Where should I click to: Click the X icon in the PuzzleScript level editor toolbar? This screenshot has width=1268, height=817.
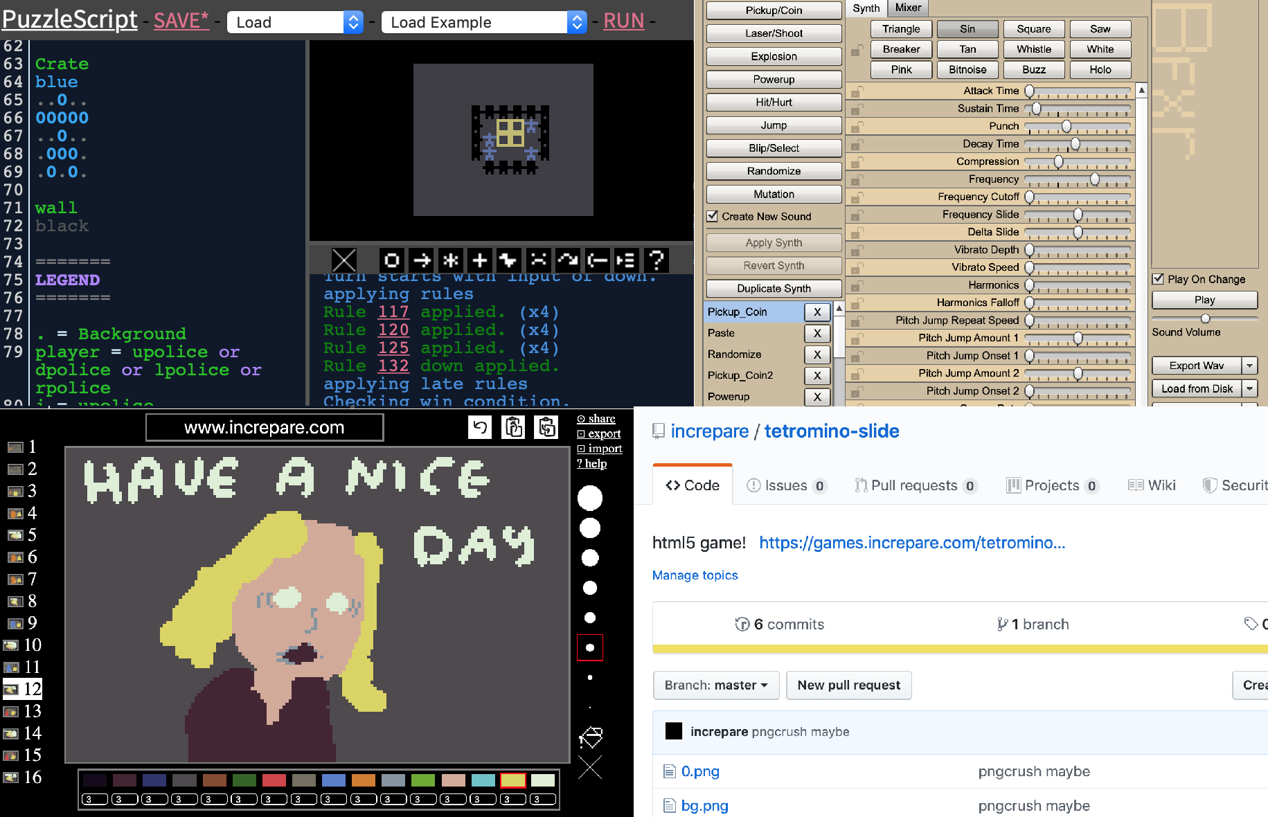(344, 260)
